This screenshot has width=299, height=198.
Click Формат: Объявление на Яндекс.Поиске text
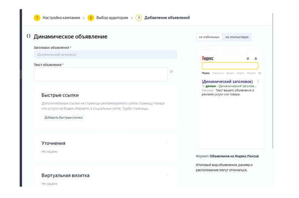click(x=227, y=156)
